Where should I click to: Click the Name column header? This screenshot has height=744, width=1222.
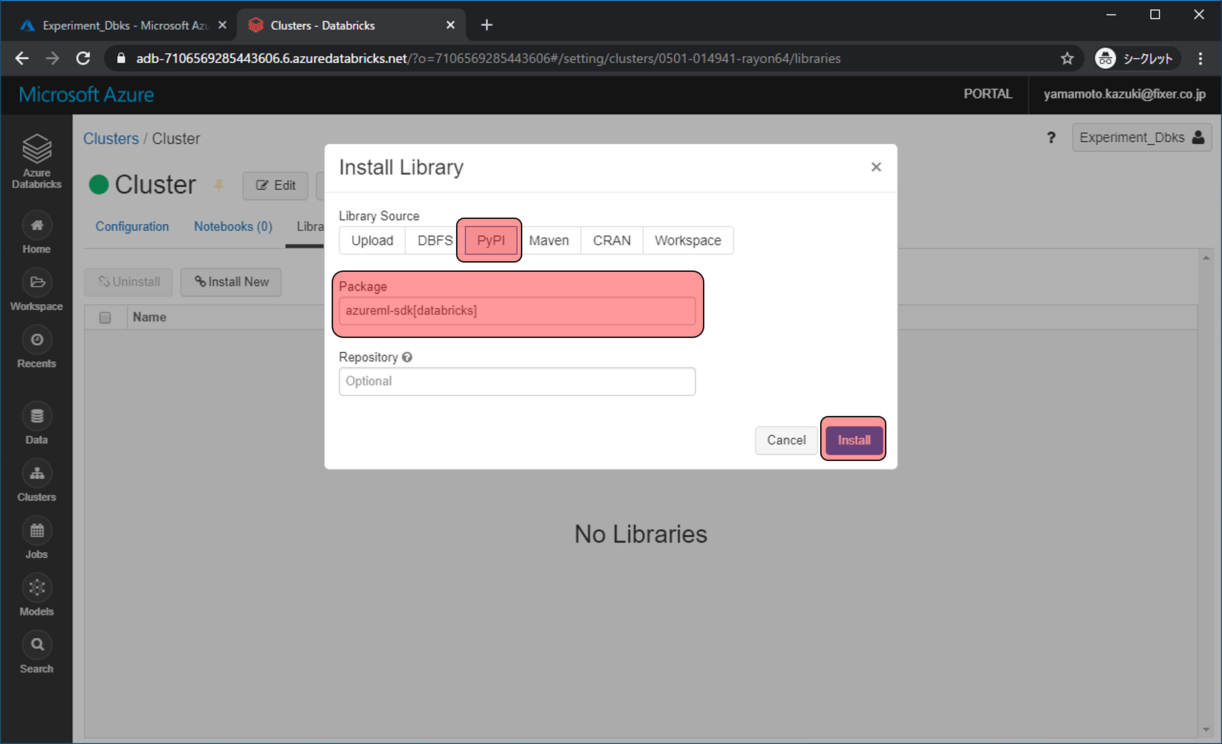point(150,317)
